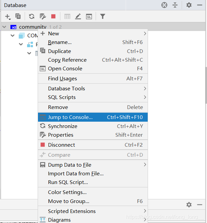Open Dump Data to File submenu

[x=93, y=165]
